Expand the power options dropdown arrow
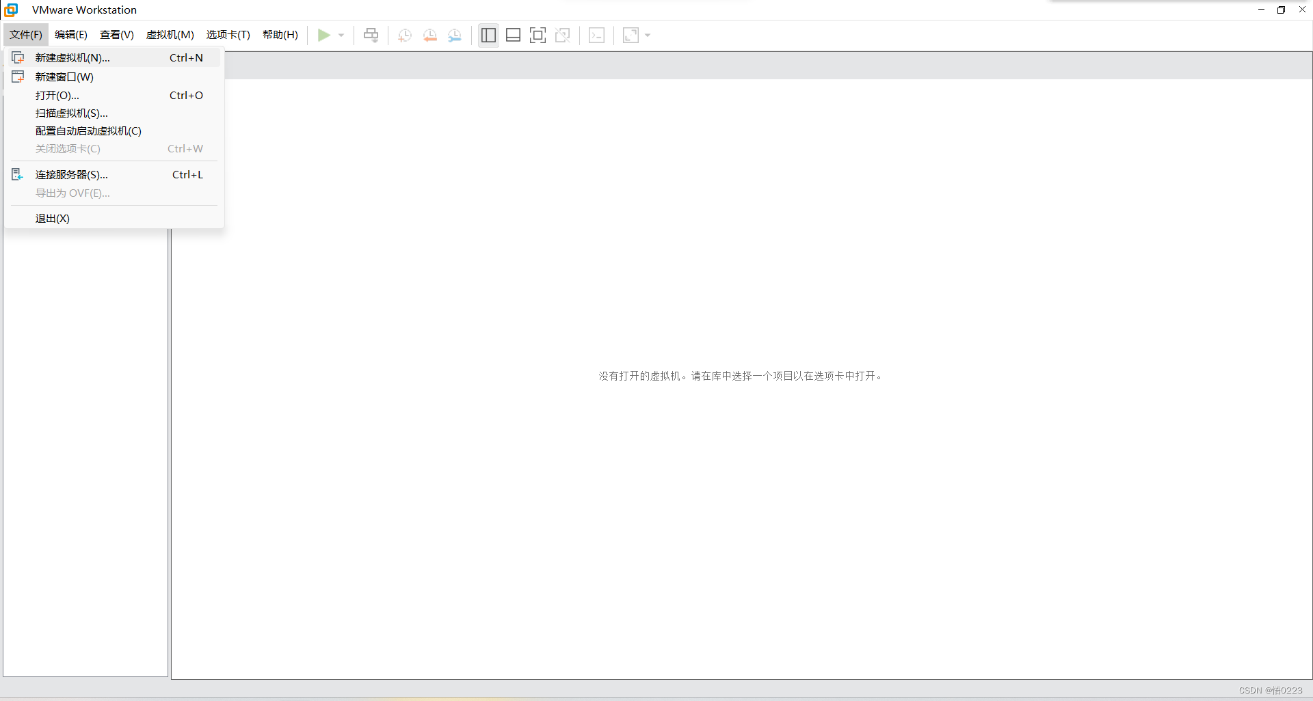This screenshot has height=701, width=1313. point(341,36)
